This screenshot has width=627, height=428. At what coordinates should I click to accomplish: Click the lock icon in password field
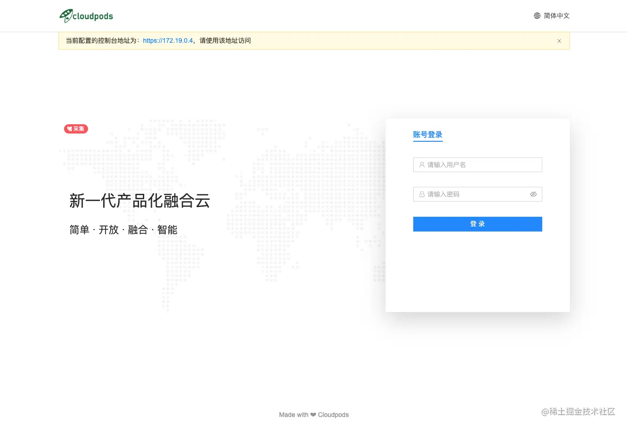click(x=422, y=194)
